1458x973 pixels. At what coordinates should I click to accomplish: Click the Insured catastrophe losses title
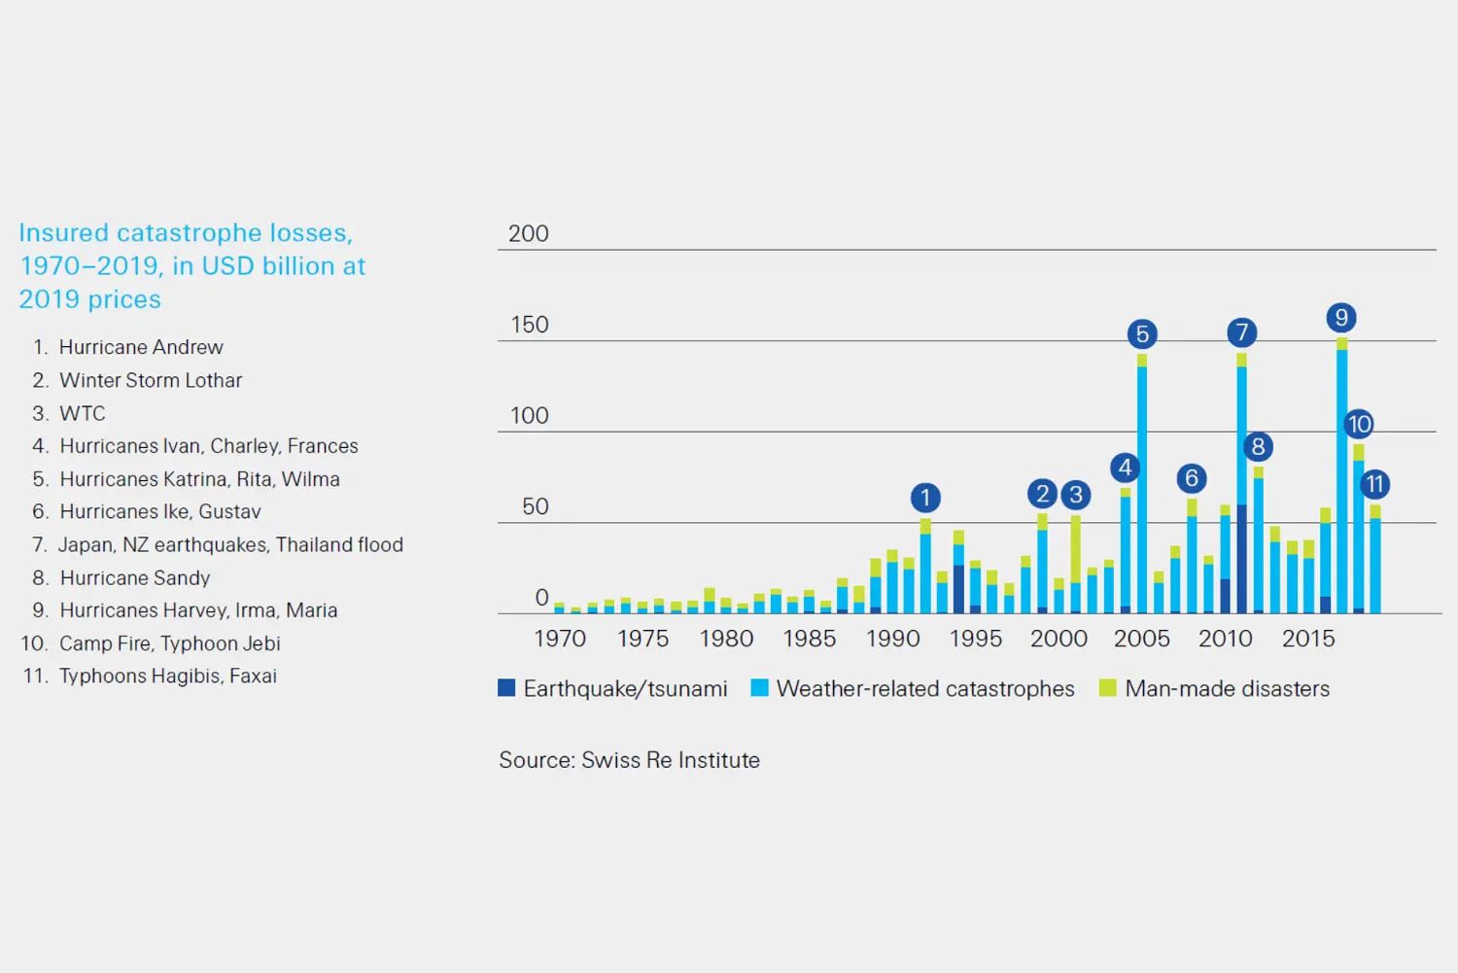[191, 265]
